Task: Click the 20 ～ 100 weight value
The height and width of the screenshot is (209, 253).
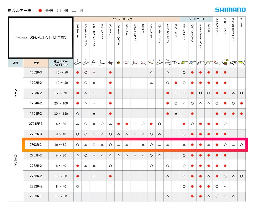Action: (x=61, y=103)
